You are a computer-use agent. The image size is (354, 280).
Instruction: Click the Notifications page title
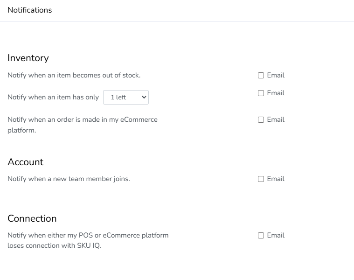pos(30,10)
